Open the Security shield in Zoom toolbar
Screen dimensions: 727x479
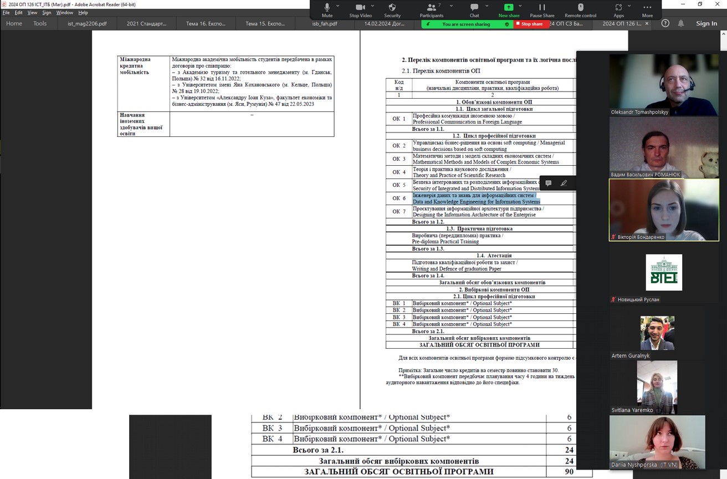pos(392,8)
